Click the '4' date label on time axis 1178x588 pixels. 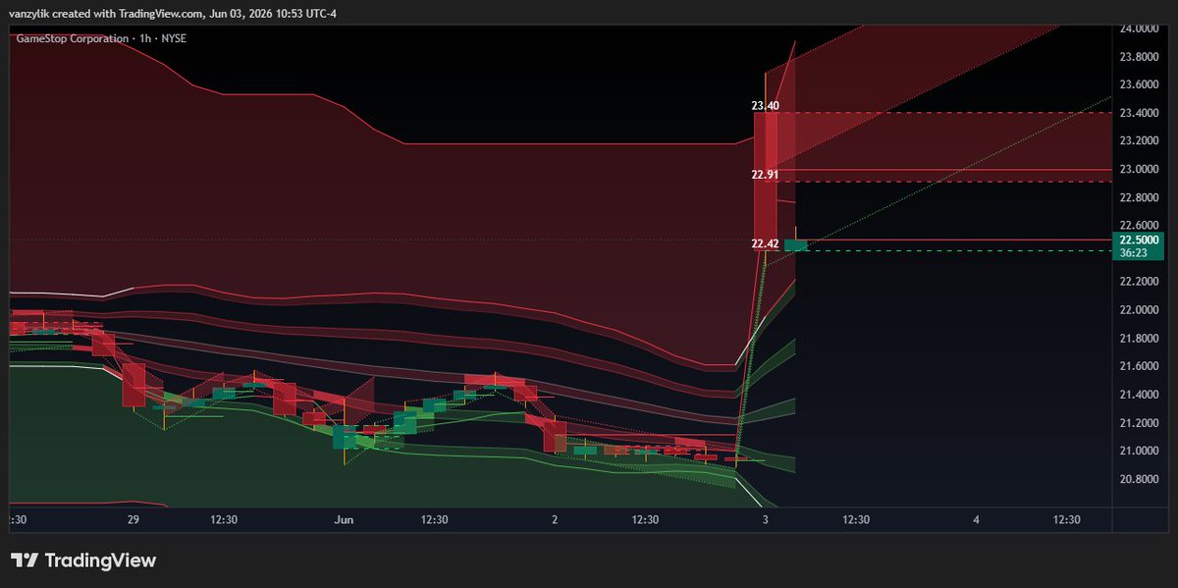click(x=977, y=519)
